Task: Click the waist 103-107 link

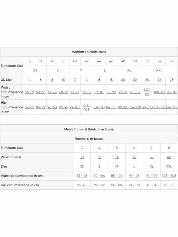Action: pos(147,92)
